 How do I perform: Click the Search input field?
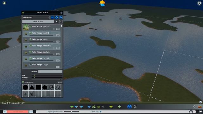(x=50, y=71)
